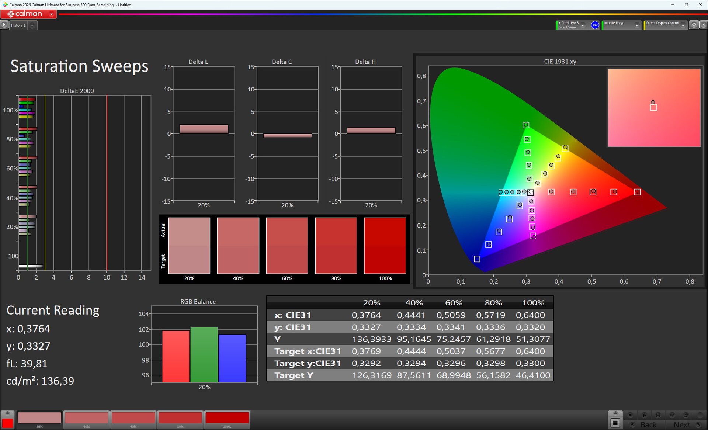Open the settings gear icon

pos(694,25)
